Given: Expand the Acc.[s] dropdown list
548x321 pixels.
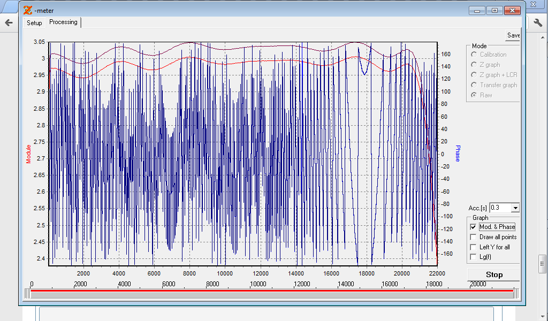Looking at the screenshot, I should pyautogui.click(x=515, y=208).
